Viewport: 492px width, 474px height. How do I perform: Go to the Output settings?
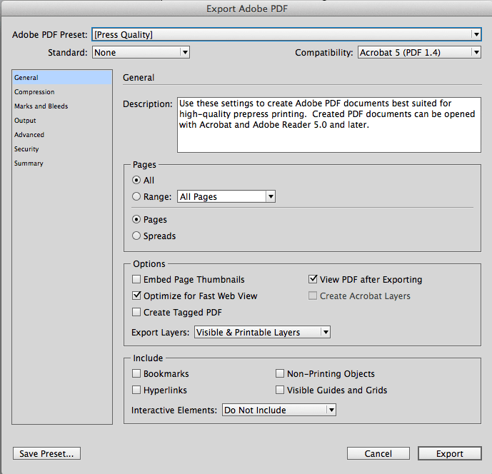coord(62,121)
